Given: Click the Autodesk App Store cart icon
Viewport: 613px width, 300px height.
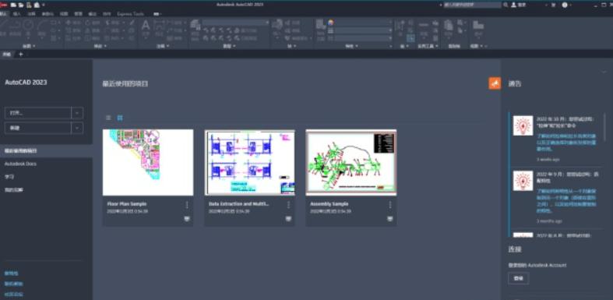Looking at the screenshot, I should click(x=553, y=5).
